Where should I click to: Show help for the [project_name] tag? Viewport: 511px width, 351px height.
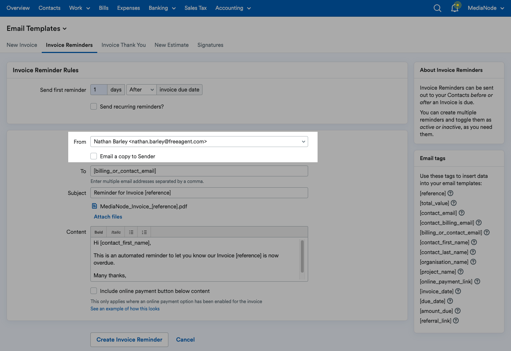pos(461,272)
